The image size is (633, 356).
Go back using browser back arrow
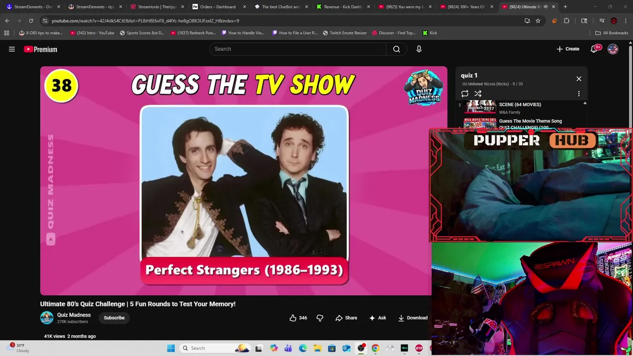pos(7,21)
